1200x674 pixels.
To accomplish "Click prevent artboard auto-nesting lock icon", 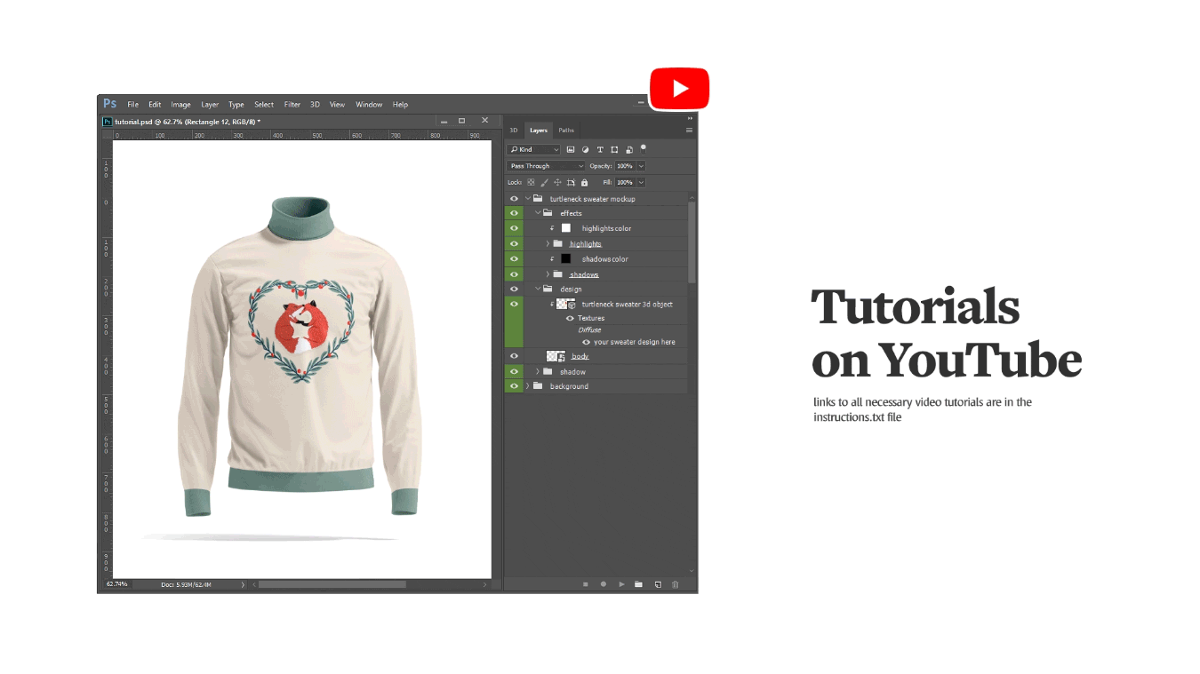I will coord(571,182).
